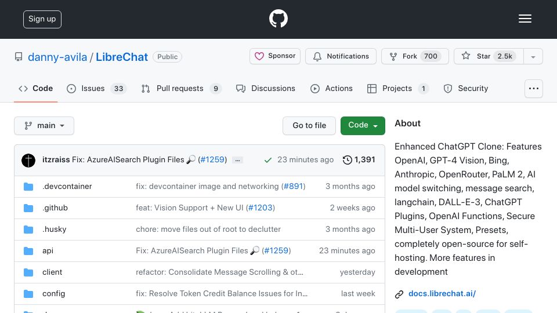View the 1,391 commits history

(359, 160)
